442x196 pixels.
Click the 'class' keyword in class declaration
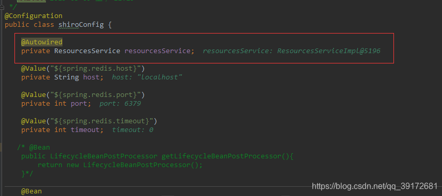point(44,25)
